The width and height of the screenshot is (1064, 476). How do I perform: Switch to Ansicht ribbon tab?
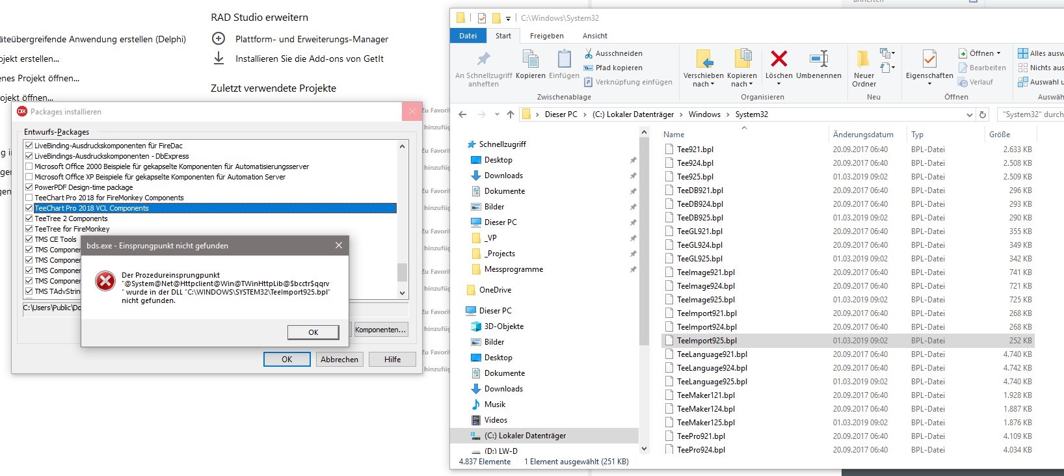pos(594,36)
